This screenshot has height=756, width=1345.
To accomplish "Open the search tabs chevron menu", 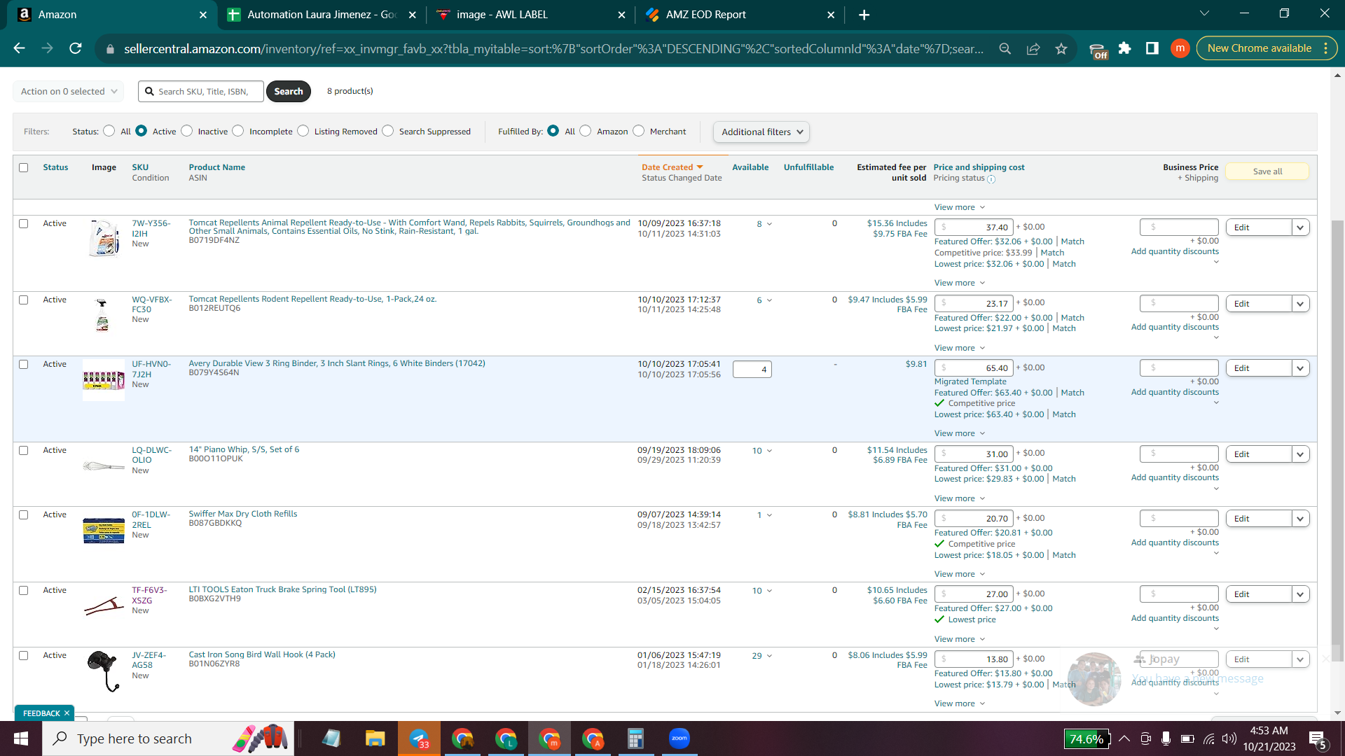I will [1204, 13].
